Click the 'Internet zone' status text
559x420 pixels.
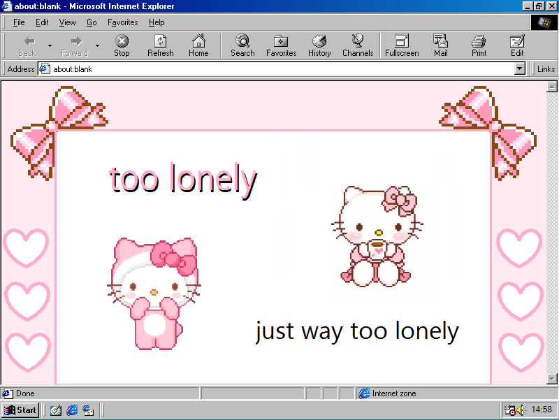(x=394, y=393)
